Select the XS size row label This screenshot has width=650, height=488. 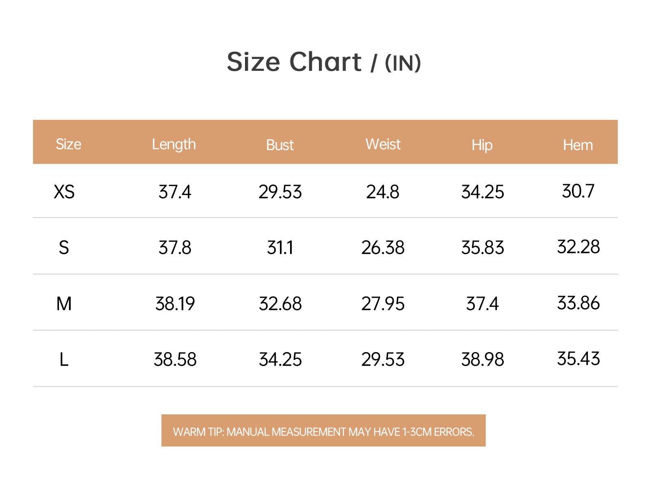[64, 192]
